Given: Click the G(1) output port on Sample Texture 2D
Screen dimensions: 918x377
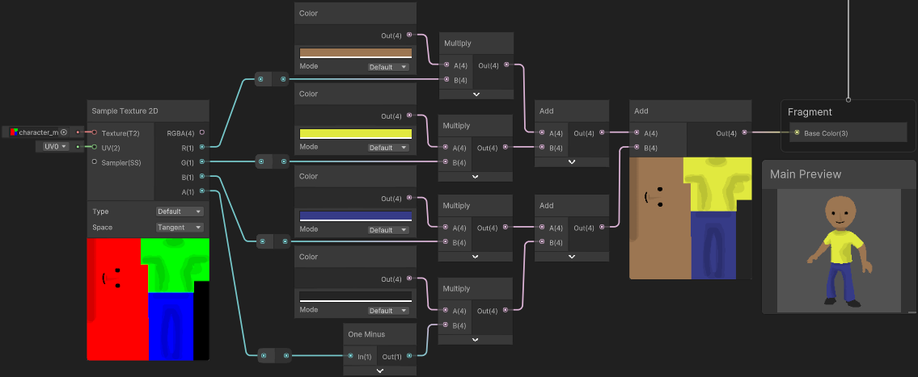Looking at the screenshot, I should (x=202, y=161).
